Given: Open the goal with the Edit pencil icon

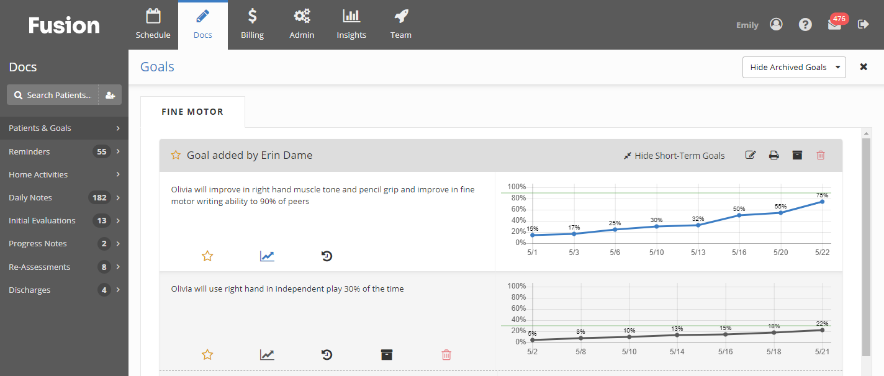Looking at the screenshot, I should [x=750, y=155].
